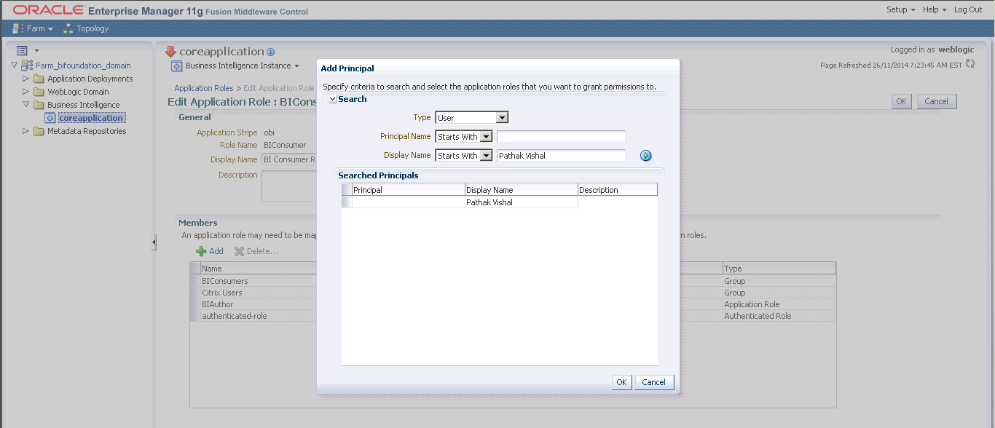Click the Principal column header
Viewport: 995px width, 428px height.
(x=409, y=190)
